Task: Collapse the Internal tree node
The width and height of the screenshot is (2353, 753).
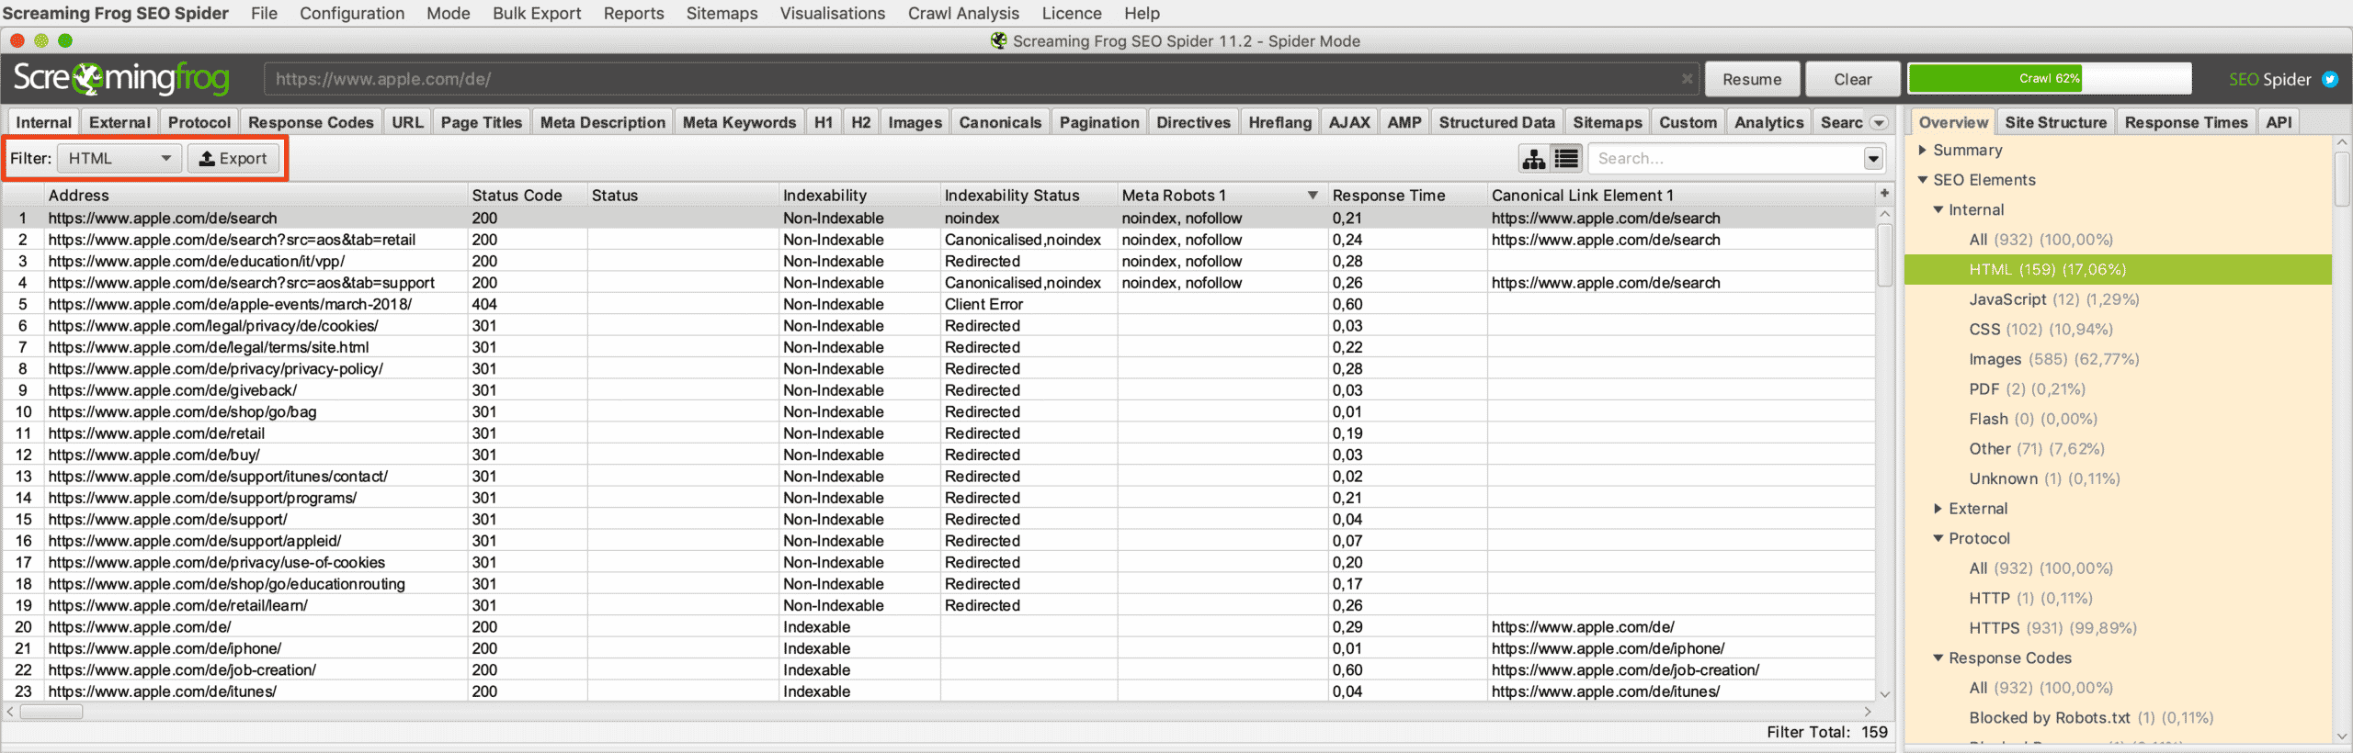Action: (x=1938, y=209)
